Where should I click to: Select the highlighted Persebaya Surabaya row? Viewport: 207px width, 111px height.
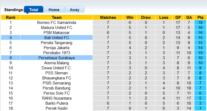(57, 58)
